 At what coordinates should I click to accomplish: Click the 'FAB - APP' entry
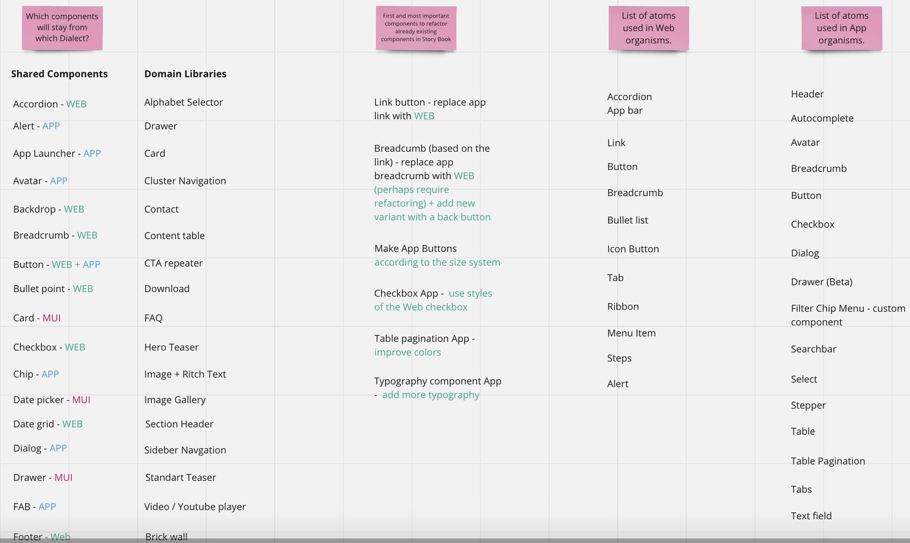click(x=35, y=507)
